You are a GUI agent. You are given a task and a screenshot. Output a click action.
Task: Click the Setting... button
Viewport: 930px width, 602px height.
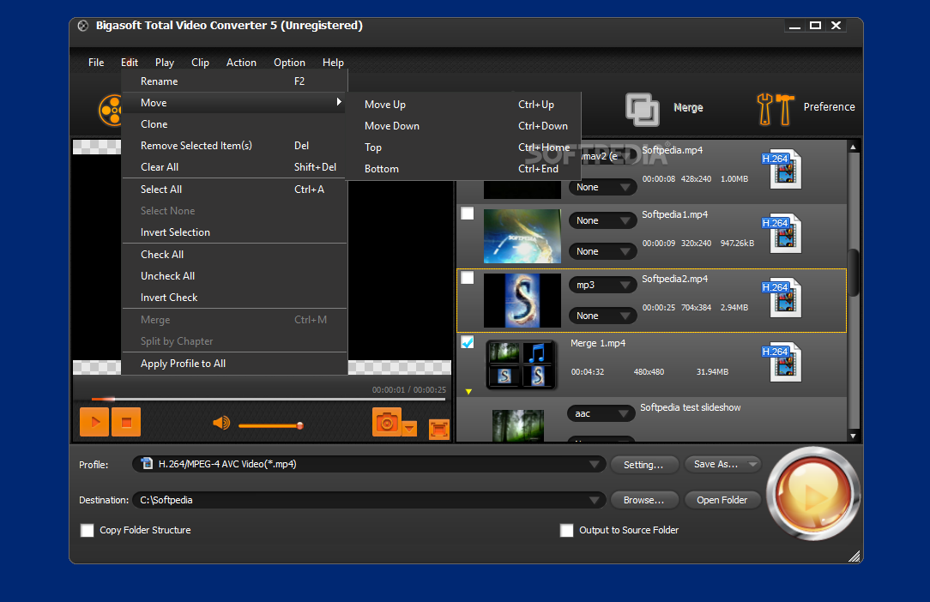point(643,465)
